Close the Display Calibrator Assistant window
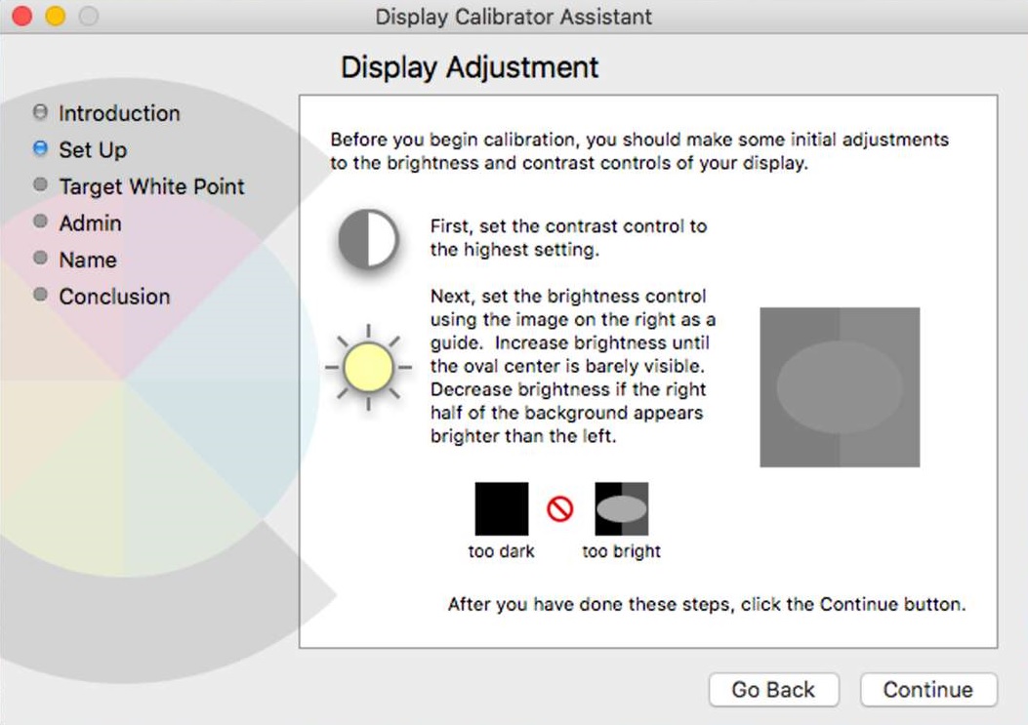1028x725 pixels. 22,16
